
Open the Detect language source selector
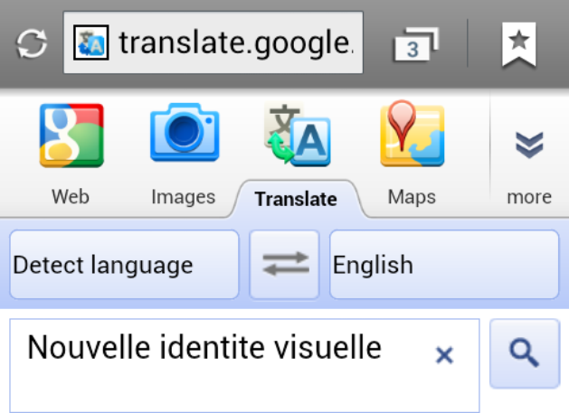pyautogui.click(x=124, y=264)
